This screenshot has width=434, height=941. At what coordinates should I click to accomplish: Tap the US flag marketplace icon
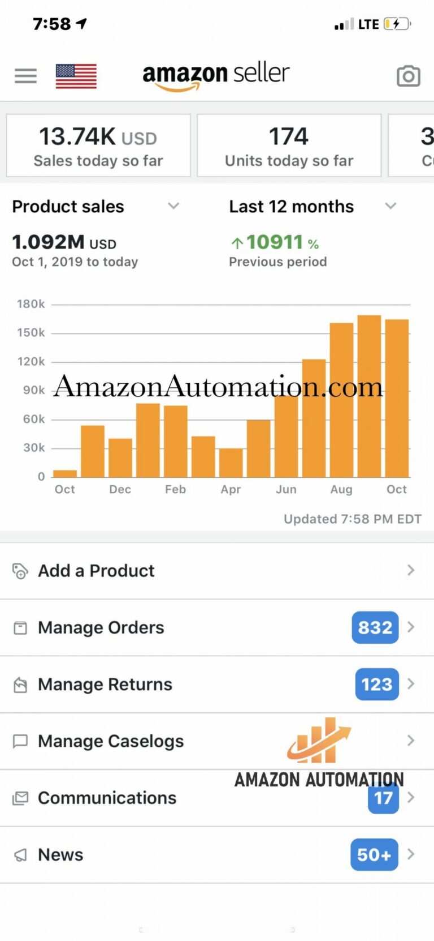click(x=76, y=76)
